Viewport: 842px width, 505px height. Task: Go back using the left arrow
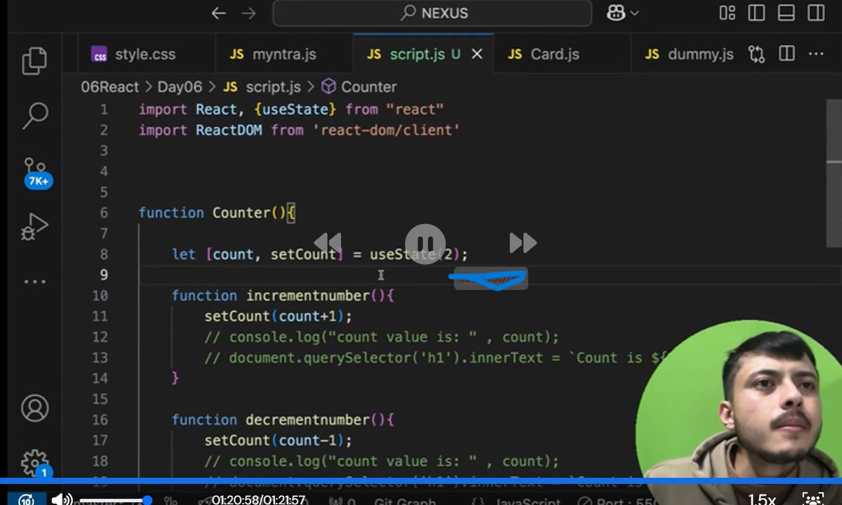pos(219,13)
